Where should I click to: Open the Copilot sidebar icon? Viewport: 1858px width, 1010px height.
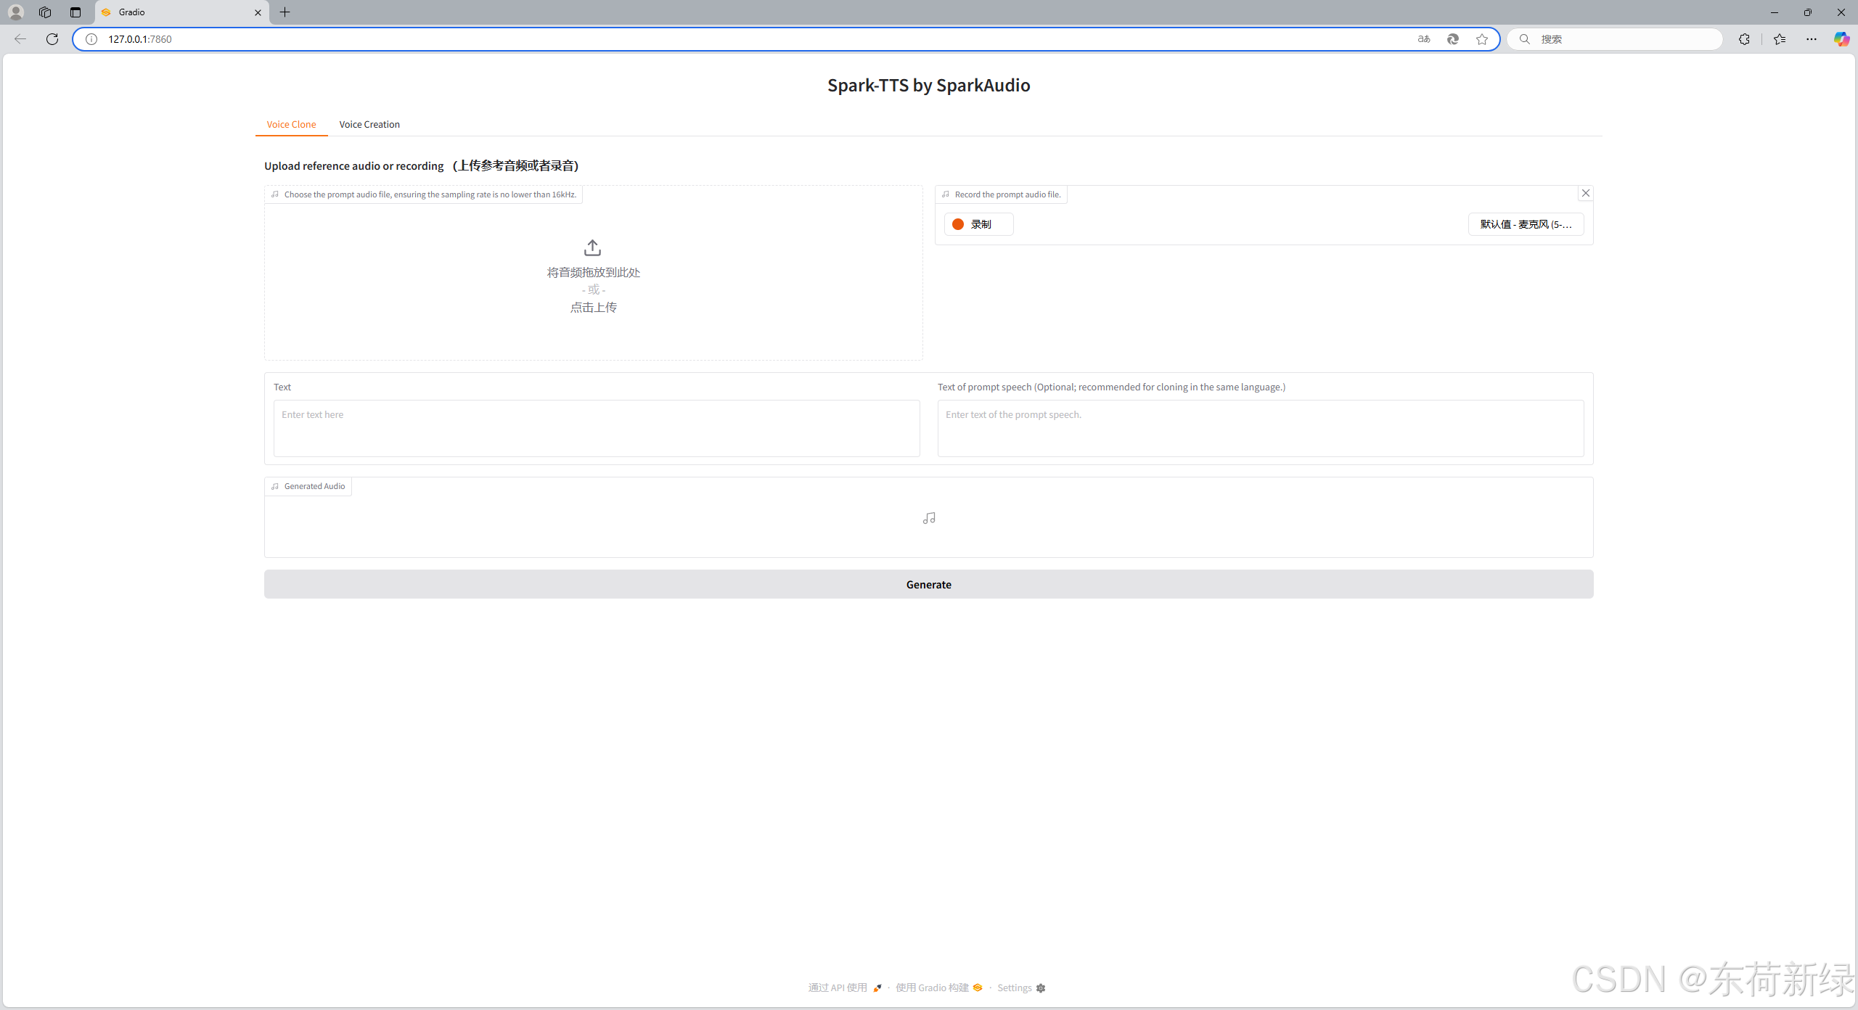1841,39
